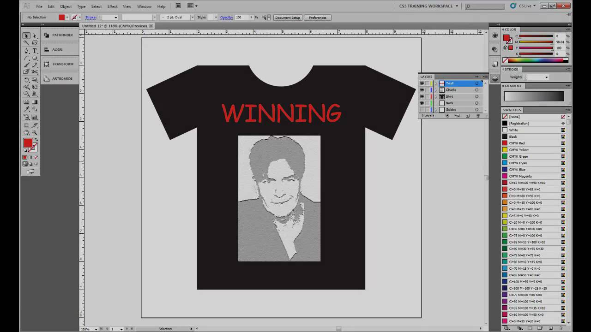
Task: Select the Pen tool
Action: tap(26, 51)
